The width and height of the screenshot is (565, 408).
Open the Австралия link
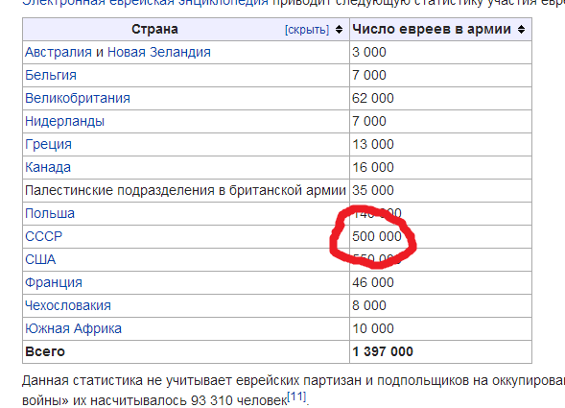click(58, 52)
